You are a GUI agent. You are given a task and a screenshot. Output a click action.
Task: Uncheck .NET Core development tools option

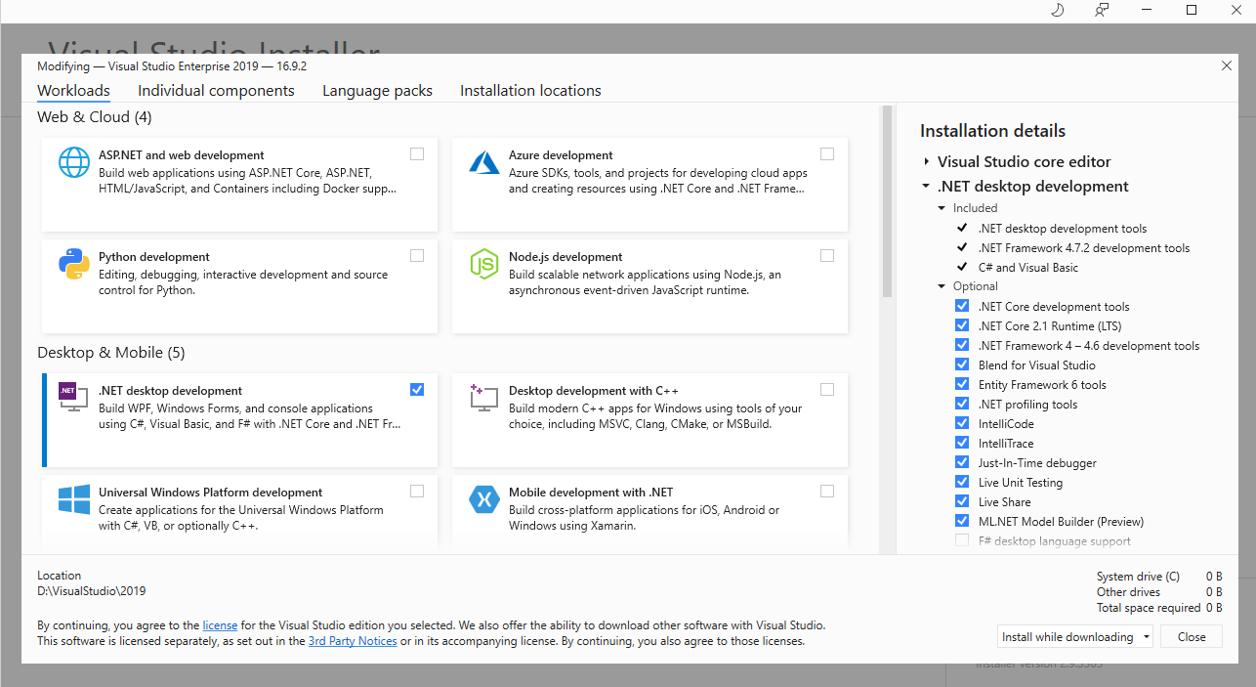(962, 306)
